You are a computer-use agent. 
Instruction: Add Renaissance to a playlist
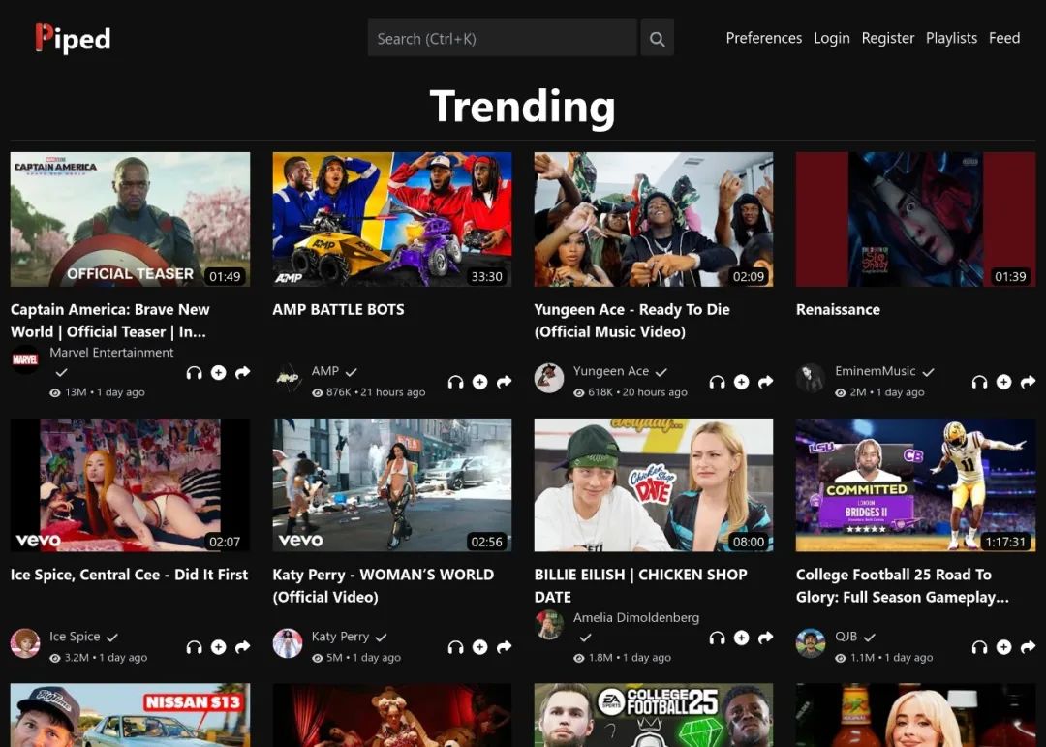coord(1003,382)
